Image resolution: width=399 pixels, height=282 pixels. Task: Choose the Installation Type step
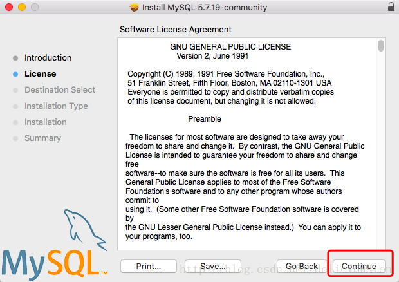56,106
